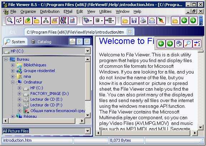Click the home icon in the help viewer toolbar
Image resolution: width=206 pixels, height=146 pixels.
click(x=179, y=44)
